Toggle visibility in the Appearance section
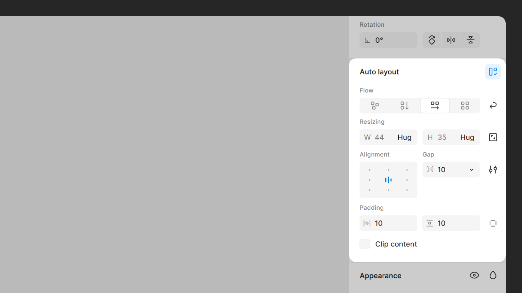 point(474,275)
